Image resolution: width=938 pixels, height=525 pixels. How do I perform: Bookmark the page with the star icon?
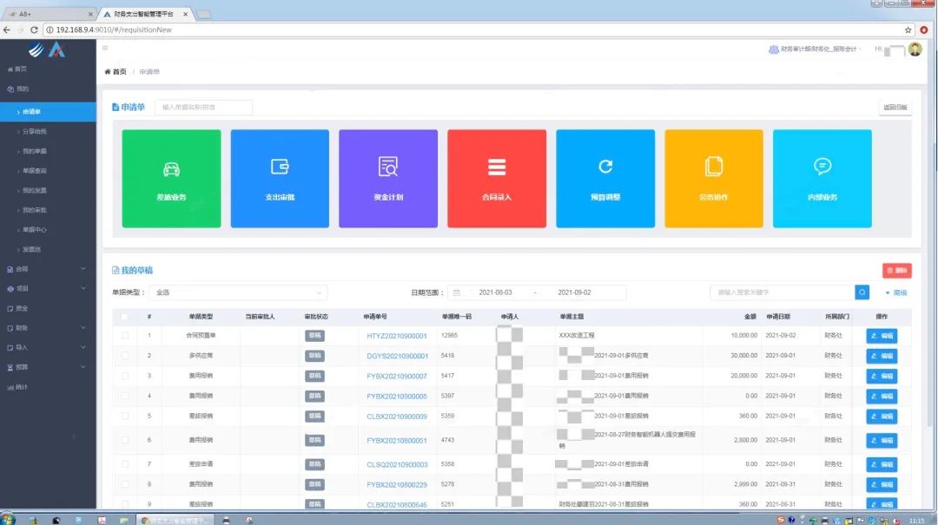click(908, 30)
